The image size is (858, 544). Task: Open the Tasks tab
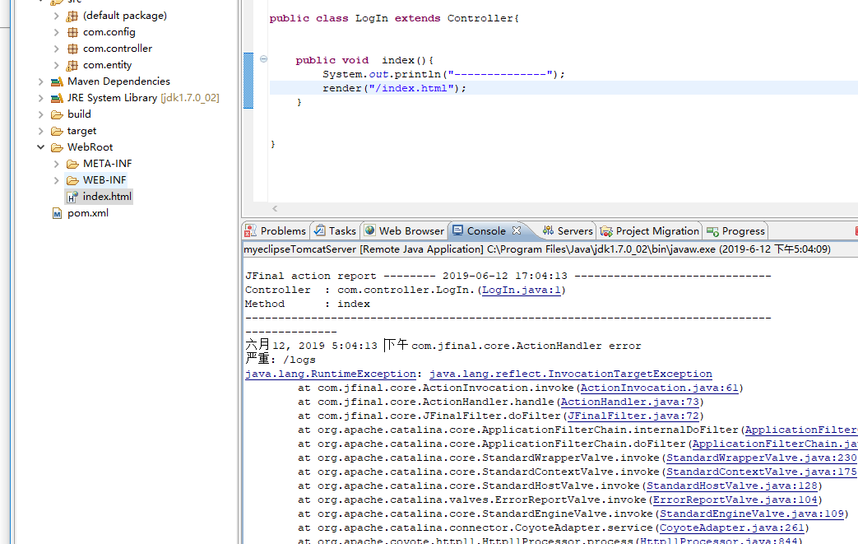(x=335, y=231)
